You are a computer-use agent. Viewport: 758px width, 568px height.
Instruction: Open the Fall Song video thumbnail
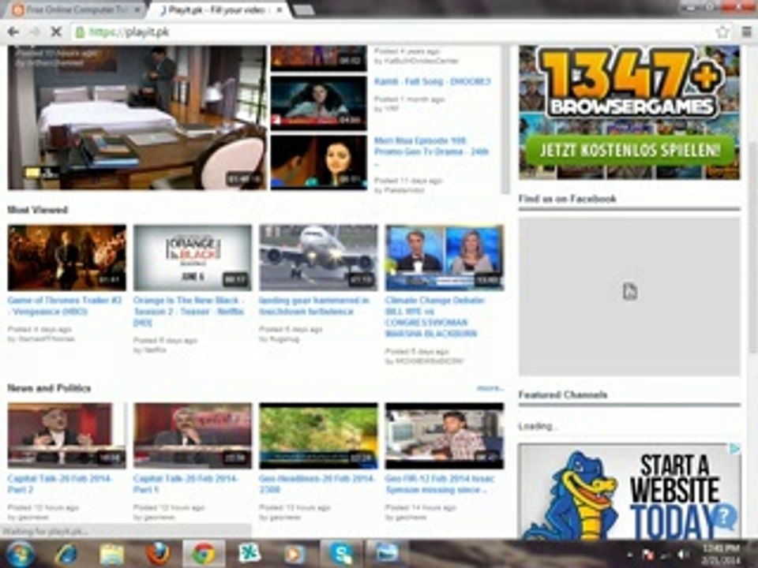pos(318,103)
